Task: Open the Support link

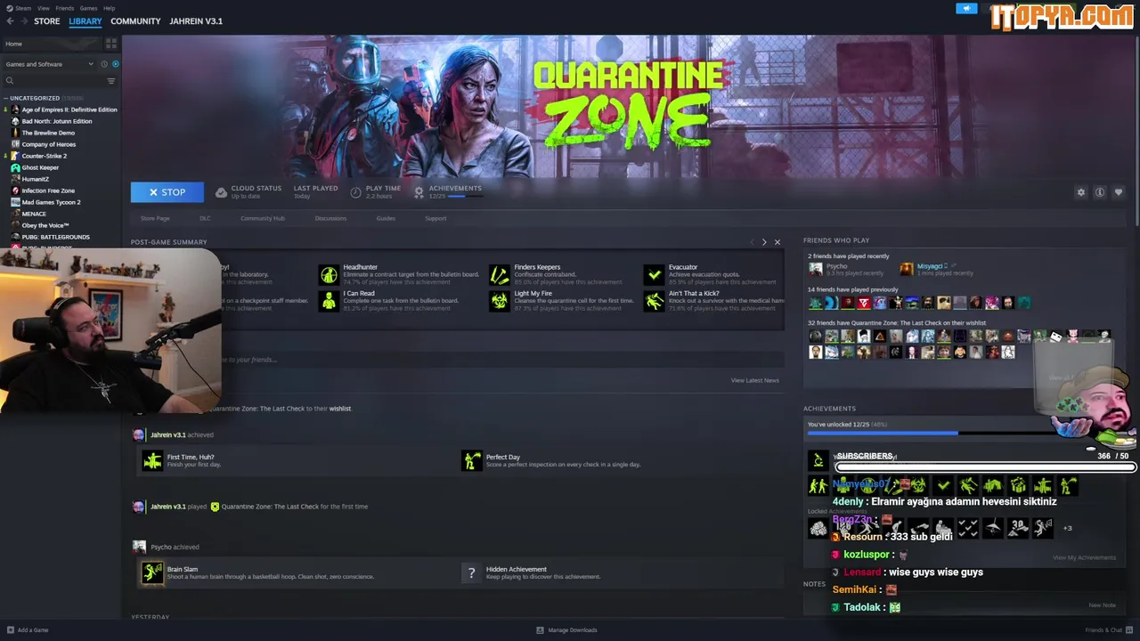Action: tap(436, 218)
